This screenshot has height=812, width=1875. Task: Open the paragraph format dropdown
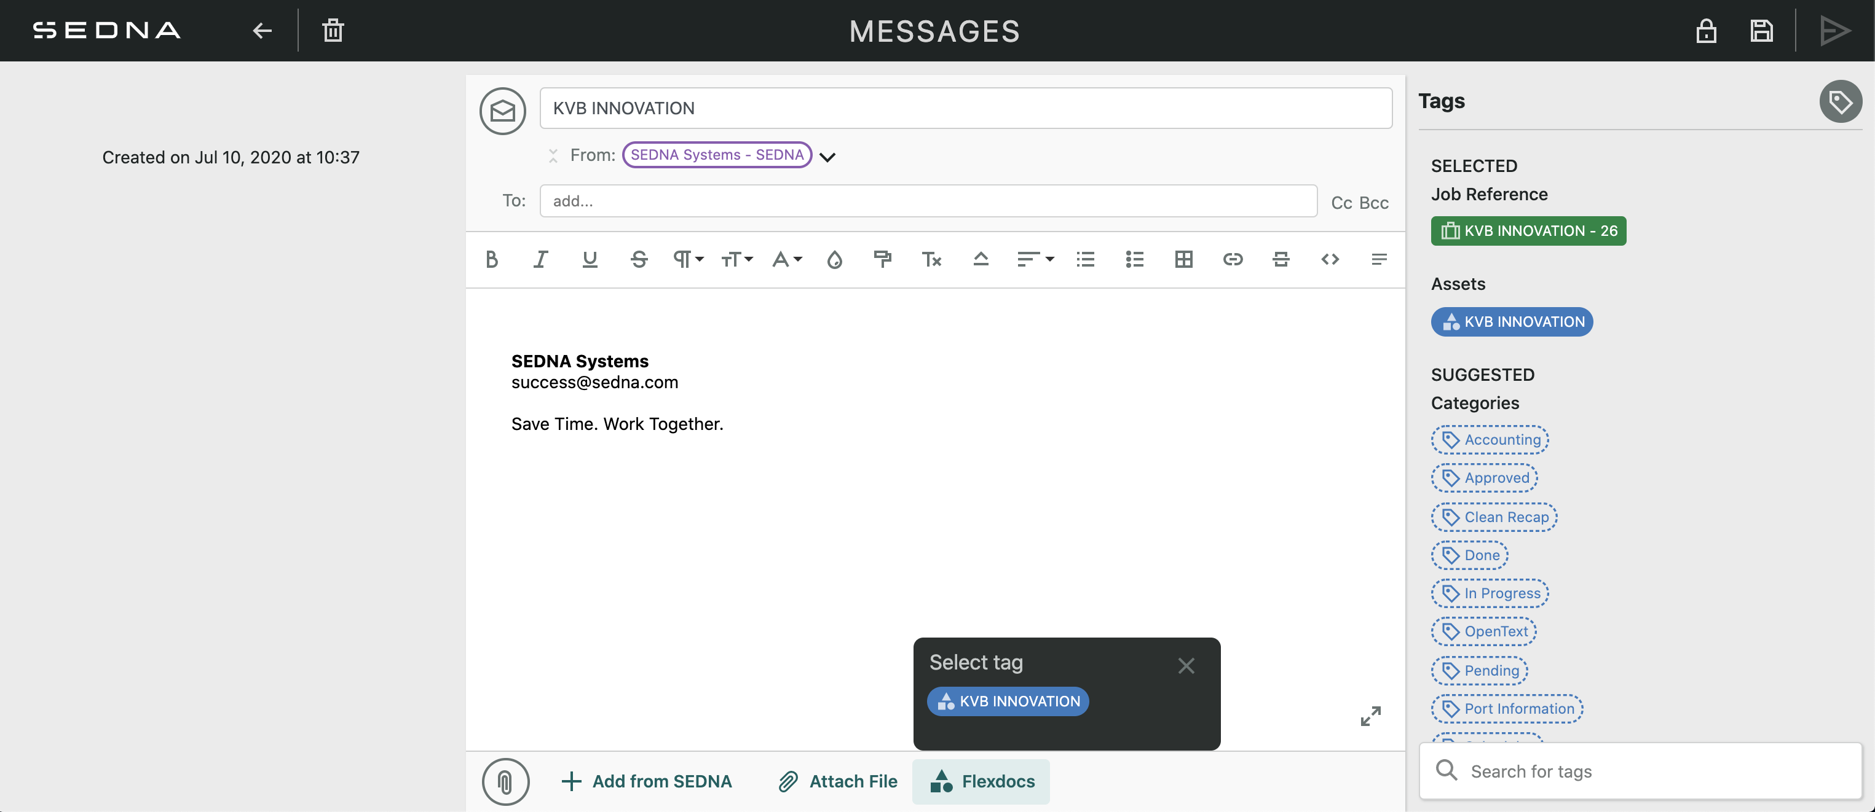coord(687,260)
